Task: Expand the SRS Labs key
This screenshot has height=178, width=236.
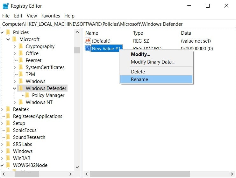Action: coord(2,144)
